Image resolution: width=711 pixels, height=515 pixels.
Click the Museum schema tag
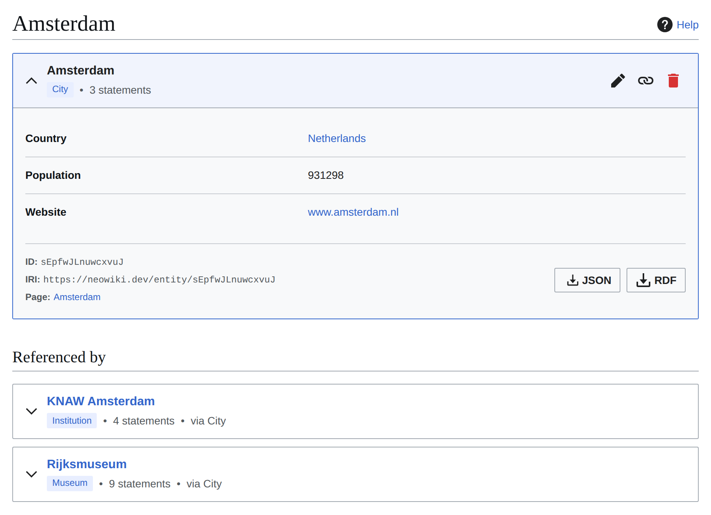(69, 483)
